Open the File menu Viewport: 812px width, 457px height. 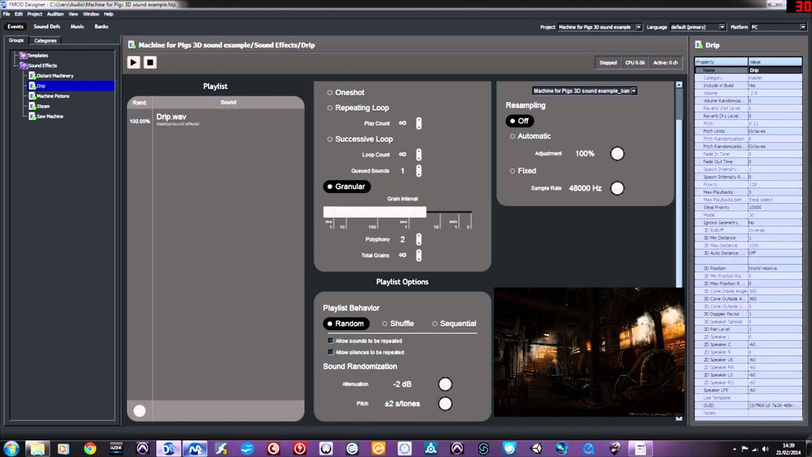pyautogui.click(x=6, y=14)
